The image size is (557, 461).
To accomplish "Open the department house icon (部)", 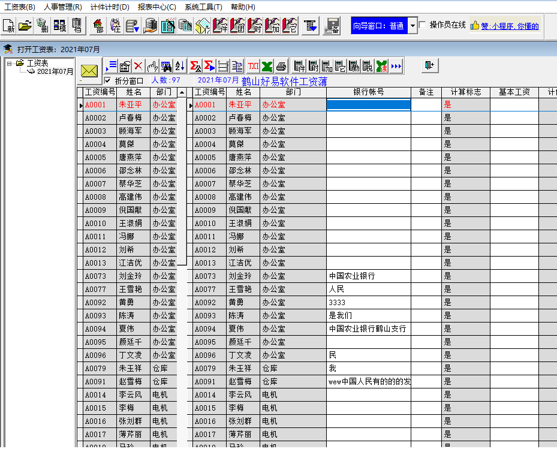I will 98,26.
